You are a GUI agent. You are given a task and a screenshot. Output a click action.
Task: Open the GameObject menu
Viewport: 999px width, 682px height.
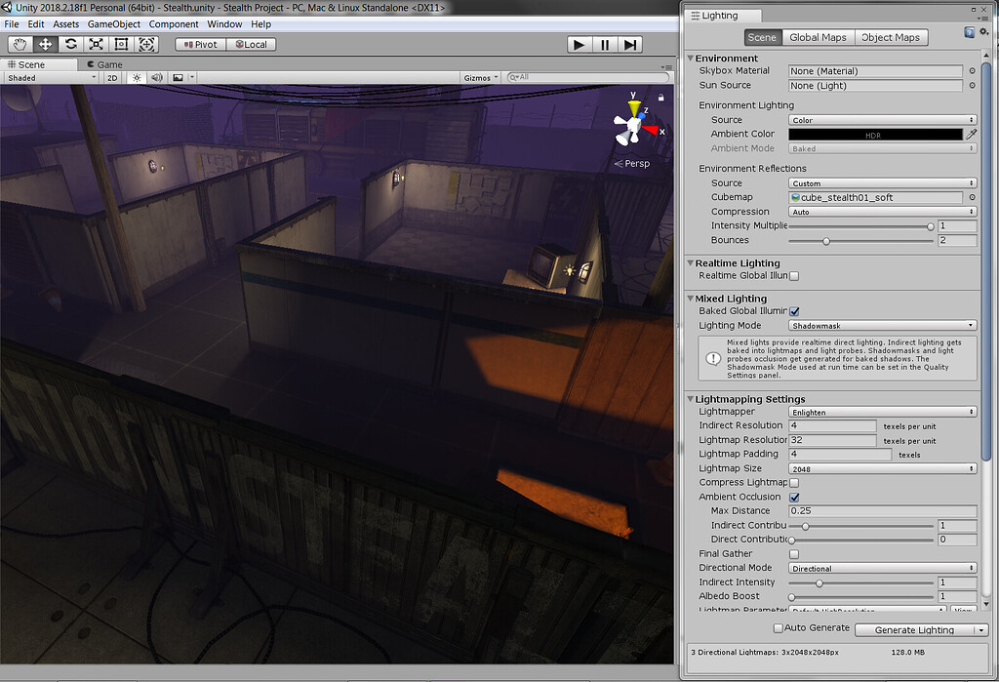pos(114,23)
